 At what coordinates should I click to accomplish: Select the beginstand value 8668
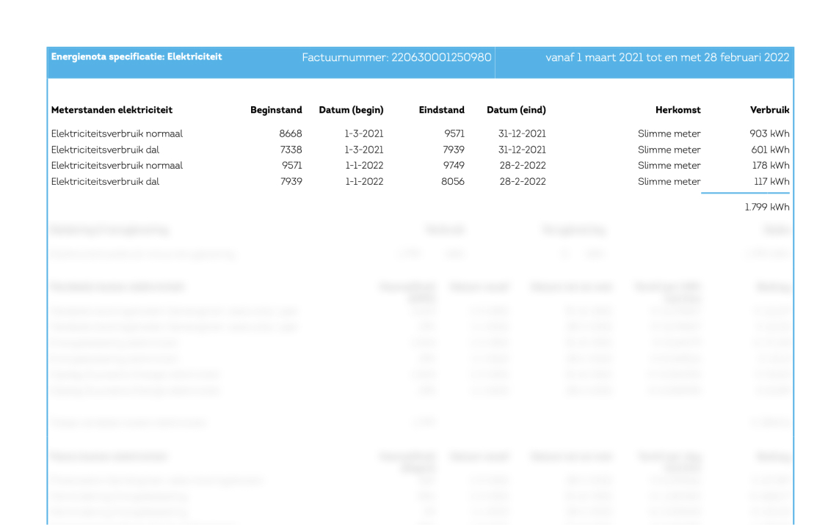click(291, 133)
